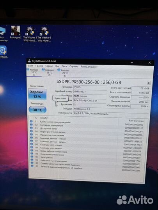Click the Raw-значения column header

pos(136,121)
